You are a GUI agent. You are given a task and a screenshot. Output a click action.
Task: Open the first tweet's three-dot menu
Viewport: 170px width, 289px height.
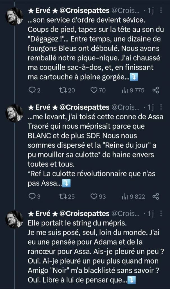pos(161,11)
